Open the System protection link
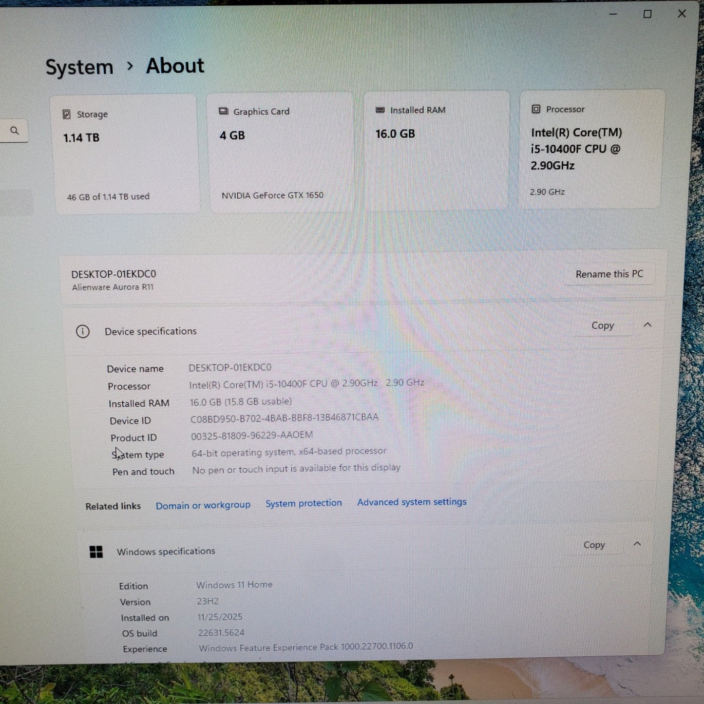The height and width of the screenshot is (704, 704). point(304,503)
